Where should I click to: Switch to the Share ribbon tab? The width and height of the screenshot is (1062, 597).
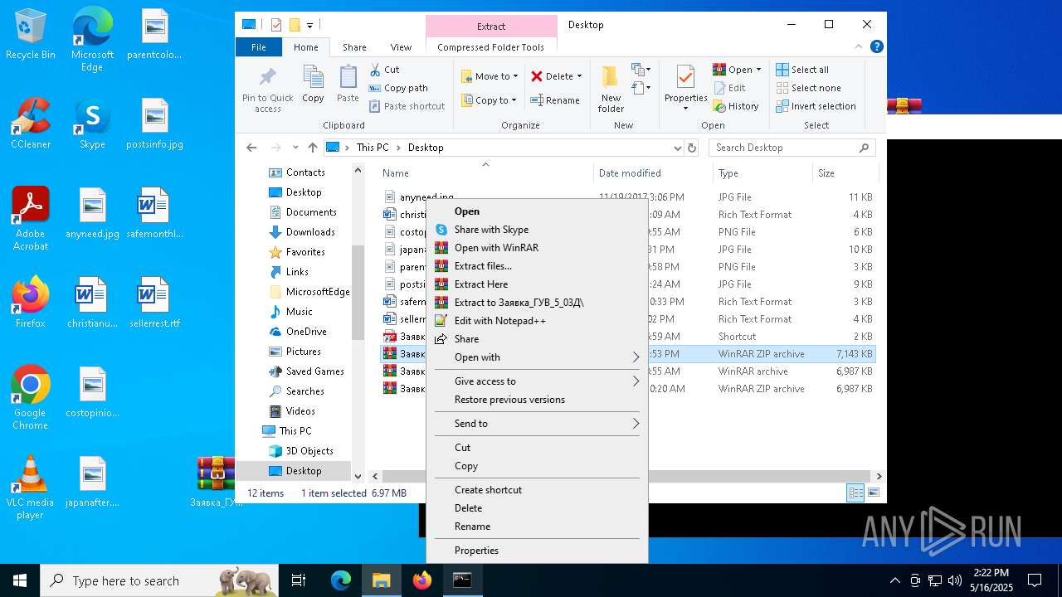pos(354,47)
